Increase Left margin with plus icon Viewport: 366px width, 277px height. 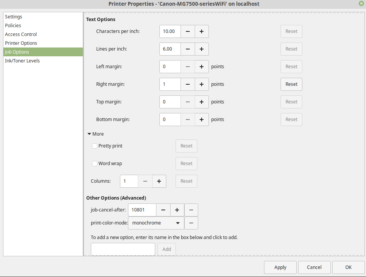(202, 67)
